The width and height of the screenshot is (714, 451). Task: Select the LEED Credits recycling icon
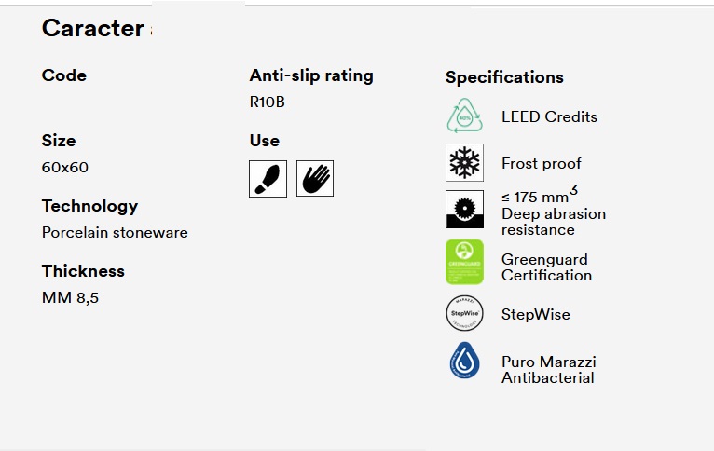click(464, 116)
